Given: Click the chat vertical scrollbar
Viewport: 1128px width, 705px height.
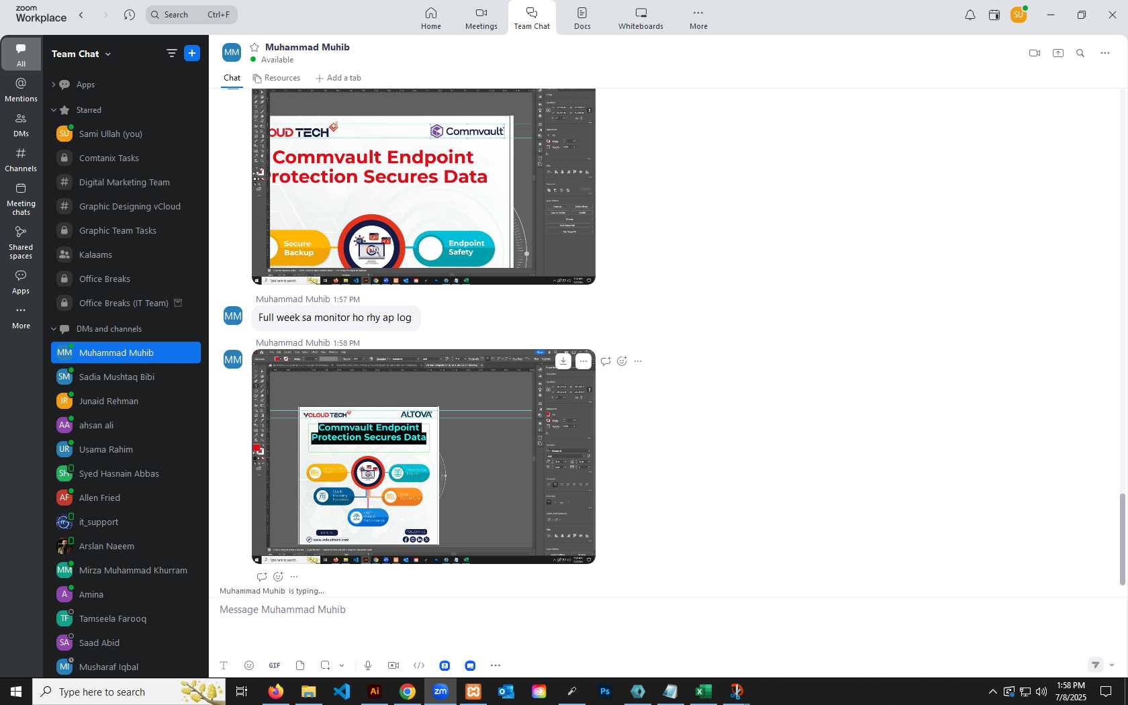Looking at the screenshot, I should [1122, 539].
